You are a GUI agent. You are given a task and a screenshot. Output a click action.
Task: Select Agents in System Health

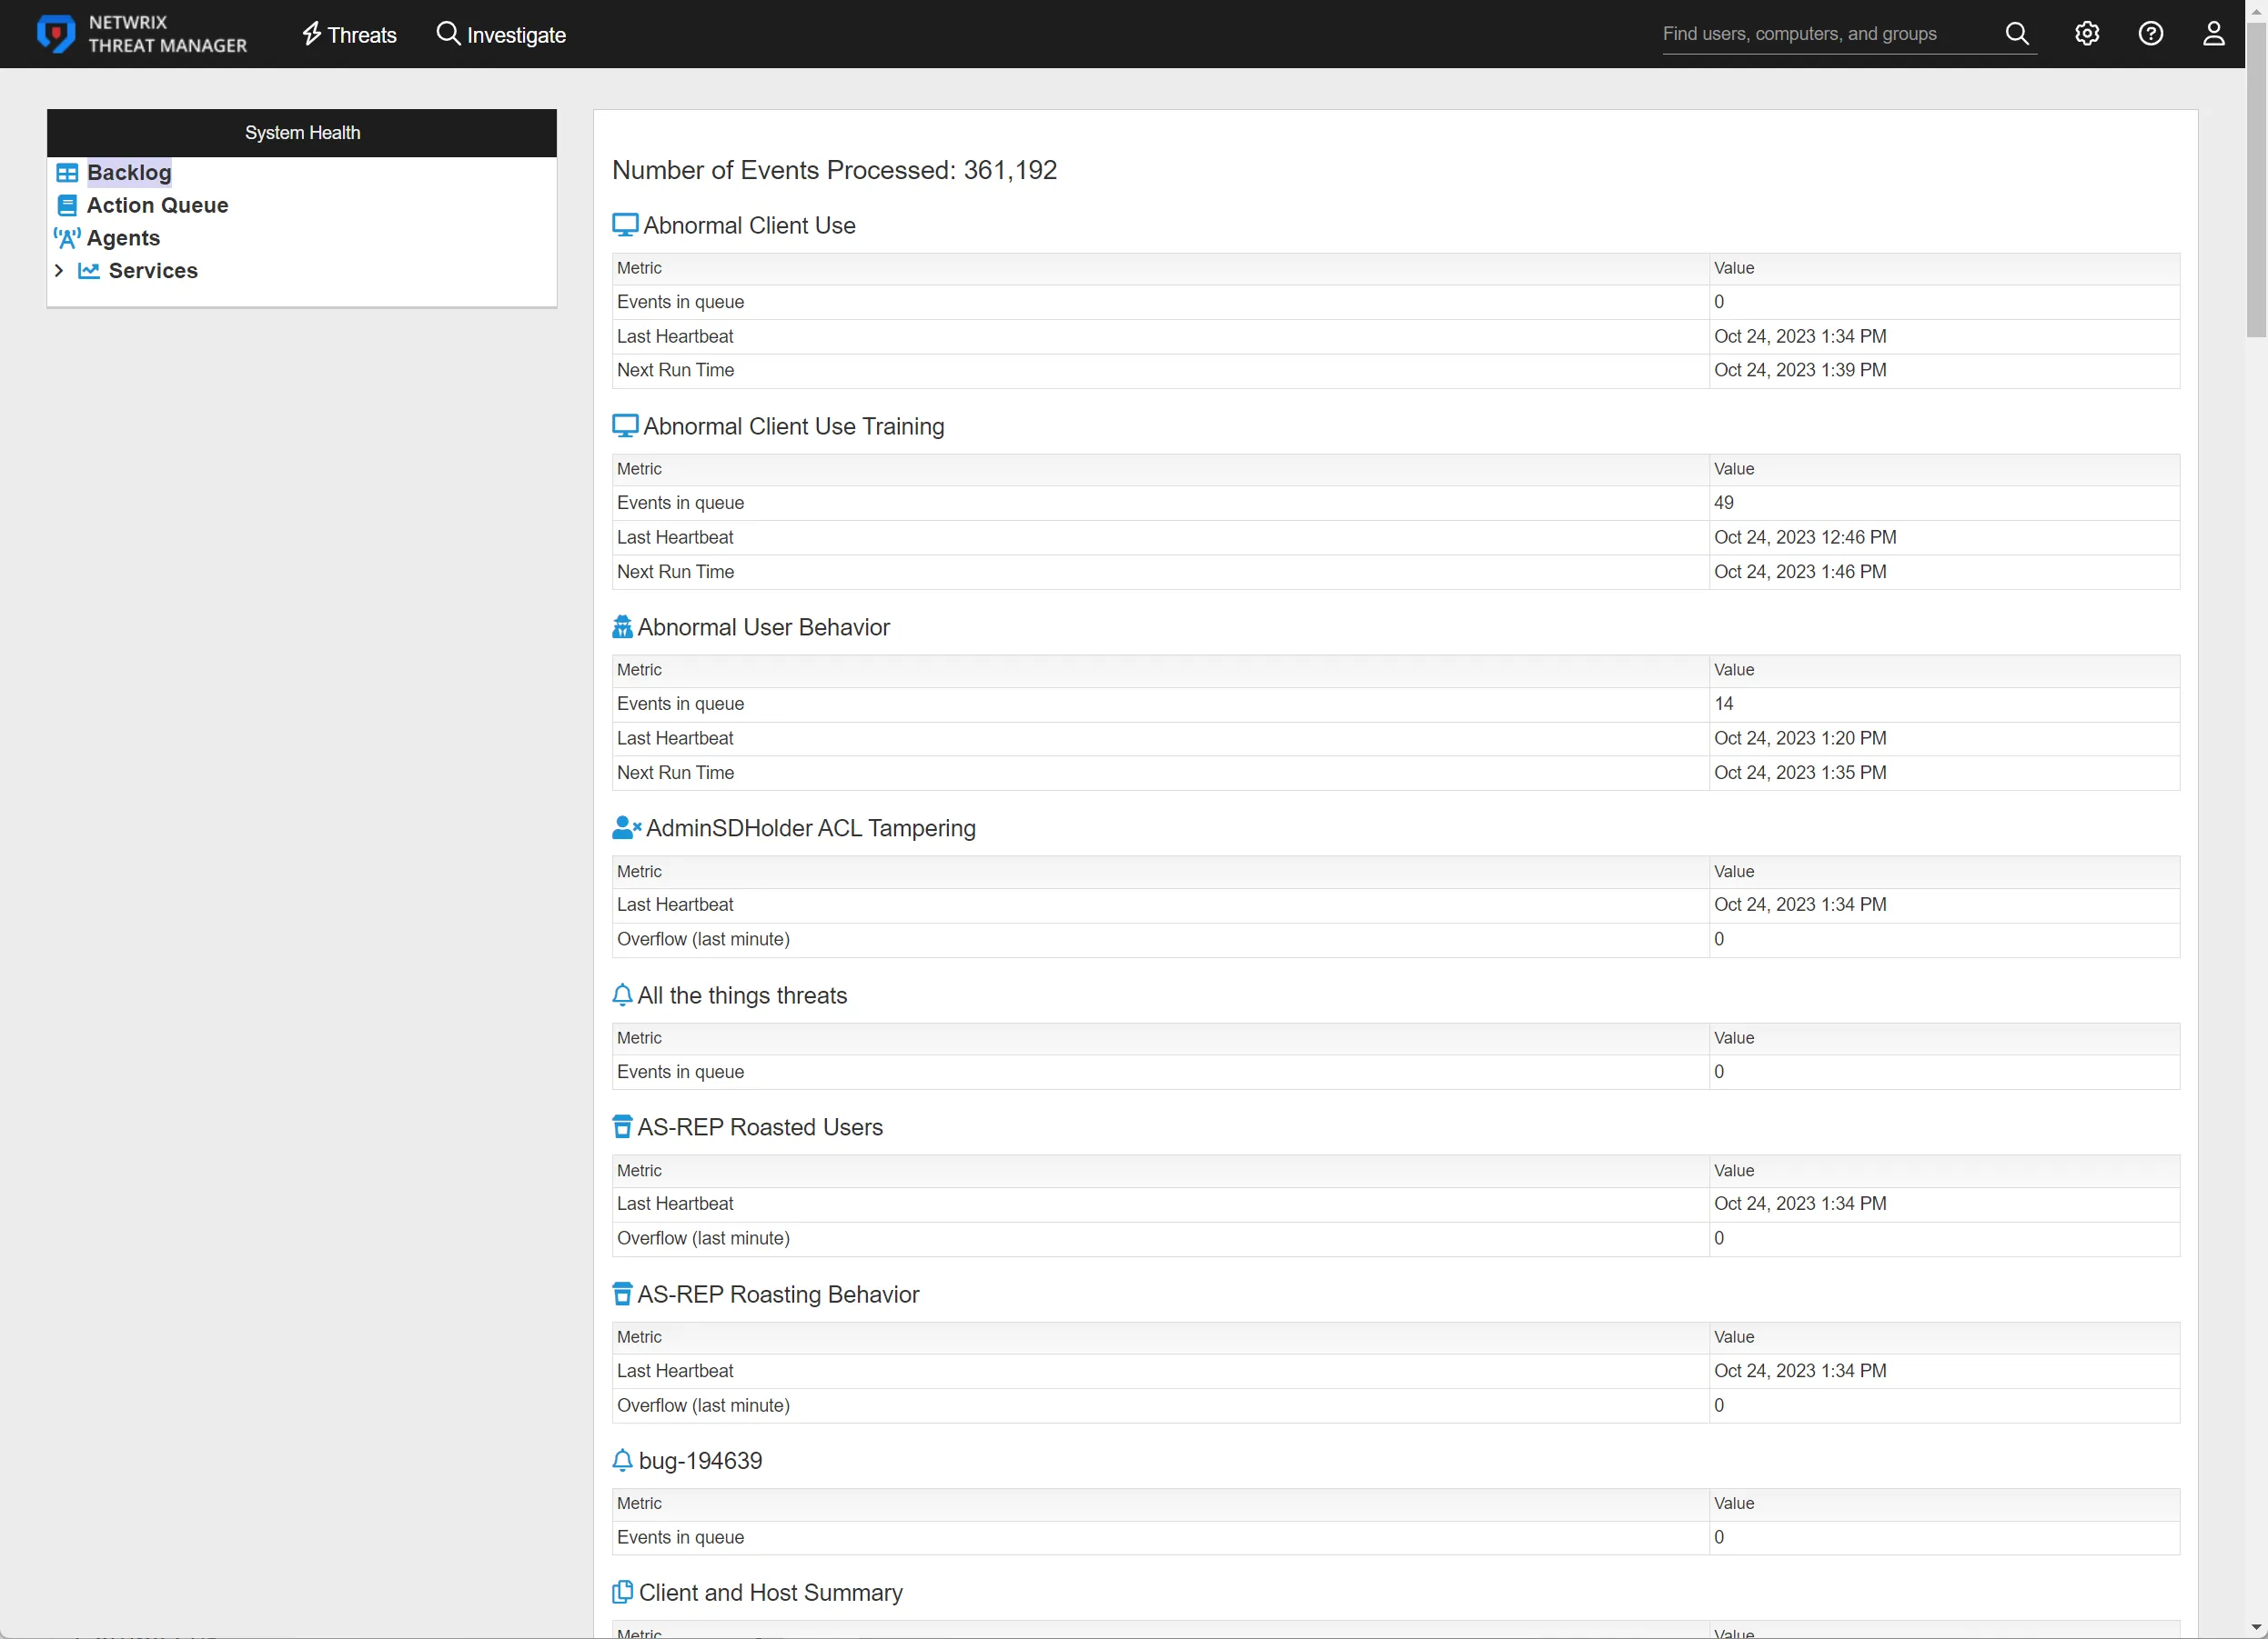124,238
